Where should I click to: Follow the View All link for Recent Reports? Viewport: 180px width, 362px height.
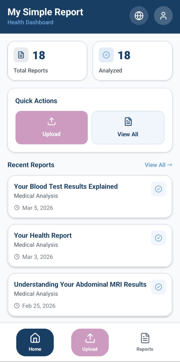point(158,165)
